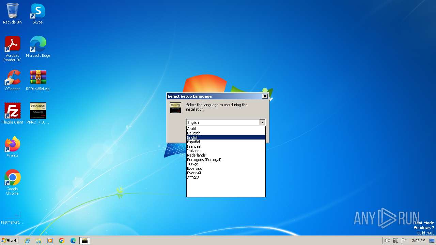Choose Italiano from the language list
This screenshot has height=245, width=436.
pos(226,151)
